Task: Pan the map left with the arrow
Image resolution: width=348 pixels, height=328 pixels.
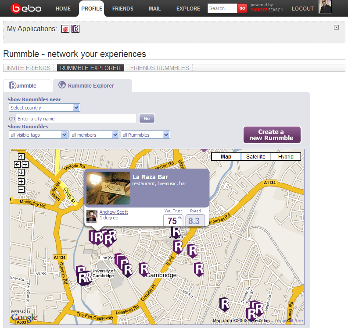Action: [x=17, y=164]
